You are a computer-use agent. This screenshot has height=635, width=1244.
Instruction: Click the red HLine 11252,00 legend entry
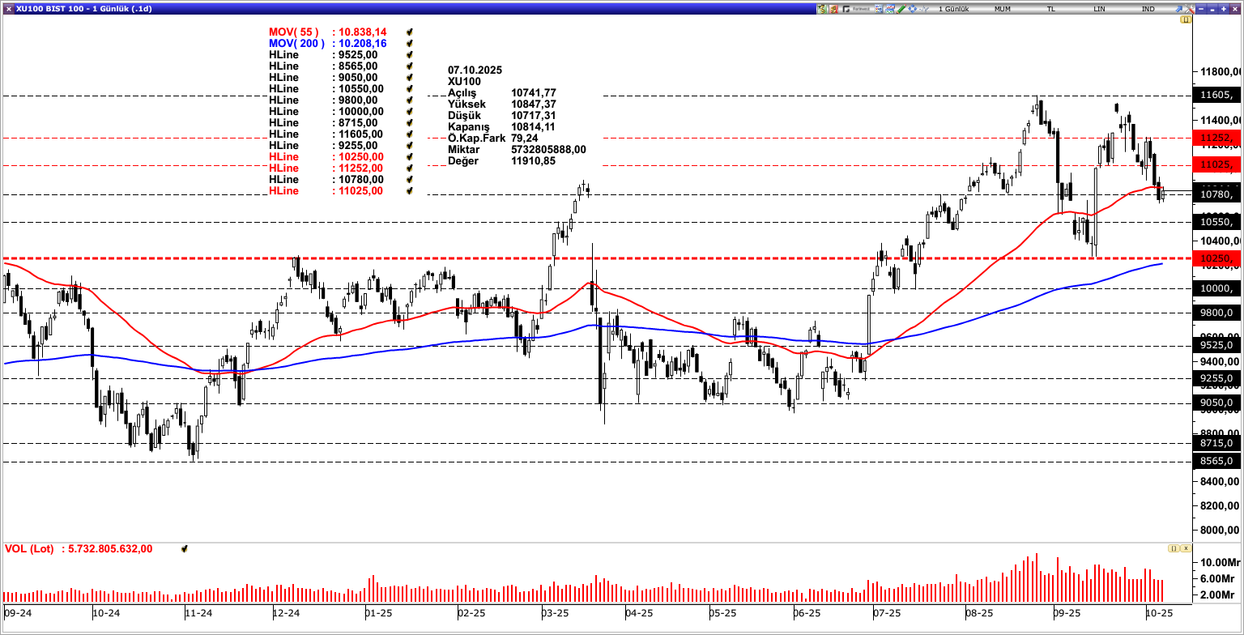(326, 168)
